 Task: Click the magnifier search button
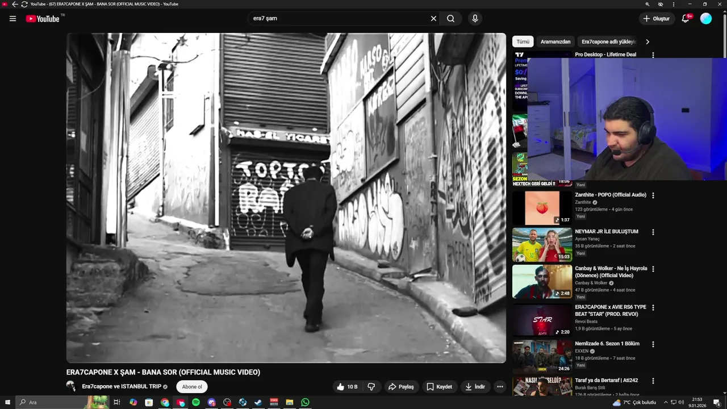coord(450,18)
